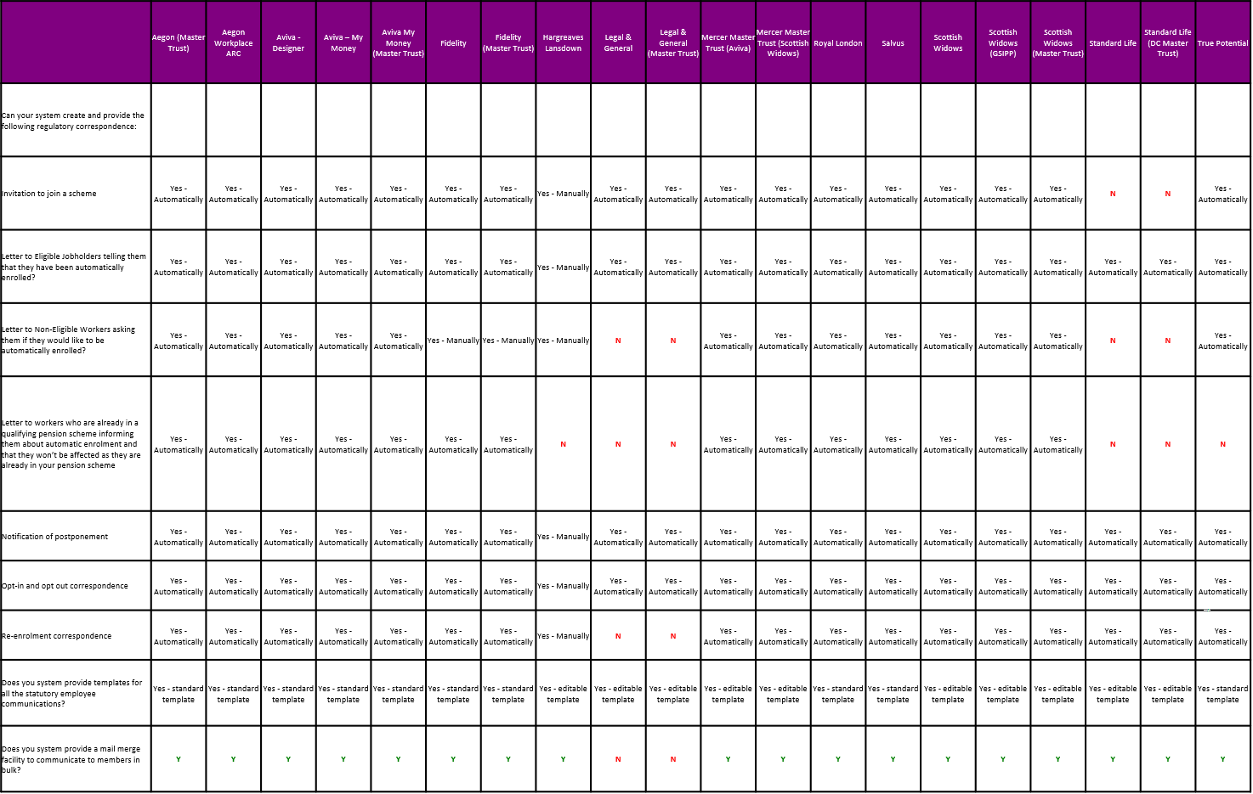The image size is (1253, 794).
Task: Click Hargreaves 'Yes - editable template' cell
Action: coord(564,694)
